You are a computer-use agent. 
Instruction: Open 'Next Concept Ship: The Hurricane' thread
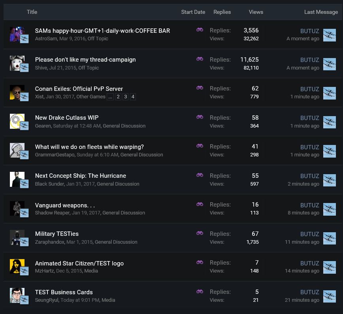pos(81,176)
